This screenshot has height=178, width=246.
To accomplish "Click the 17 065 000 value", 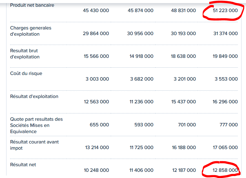I will click(x=225, y=147).
